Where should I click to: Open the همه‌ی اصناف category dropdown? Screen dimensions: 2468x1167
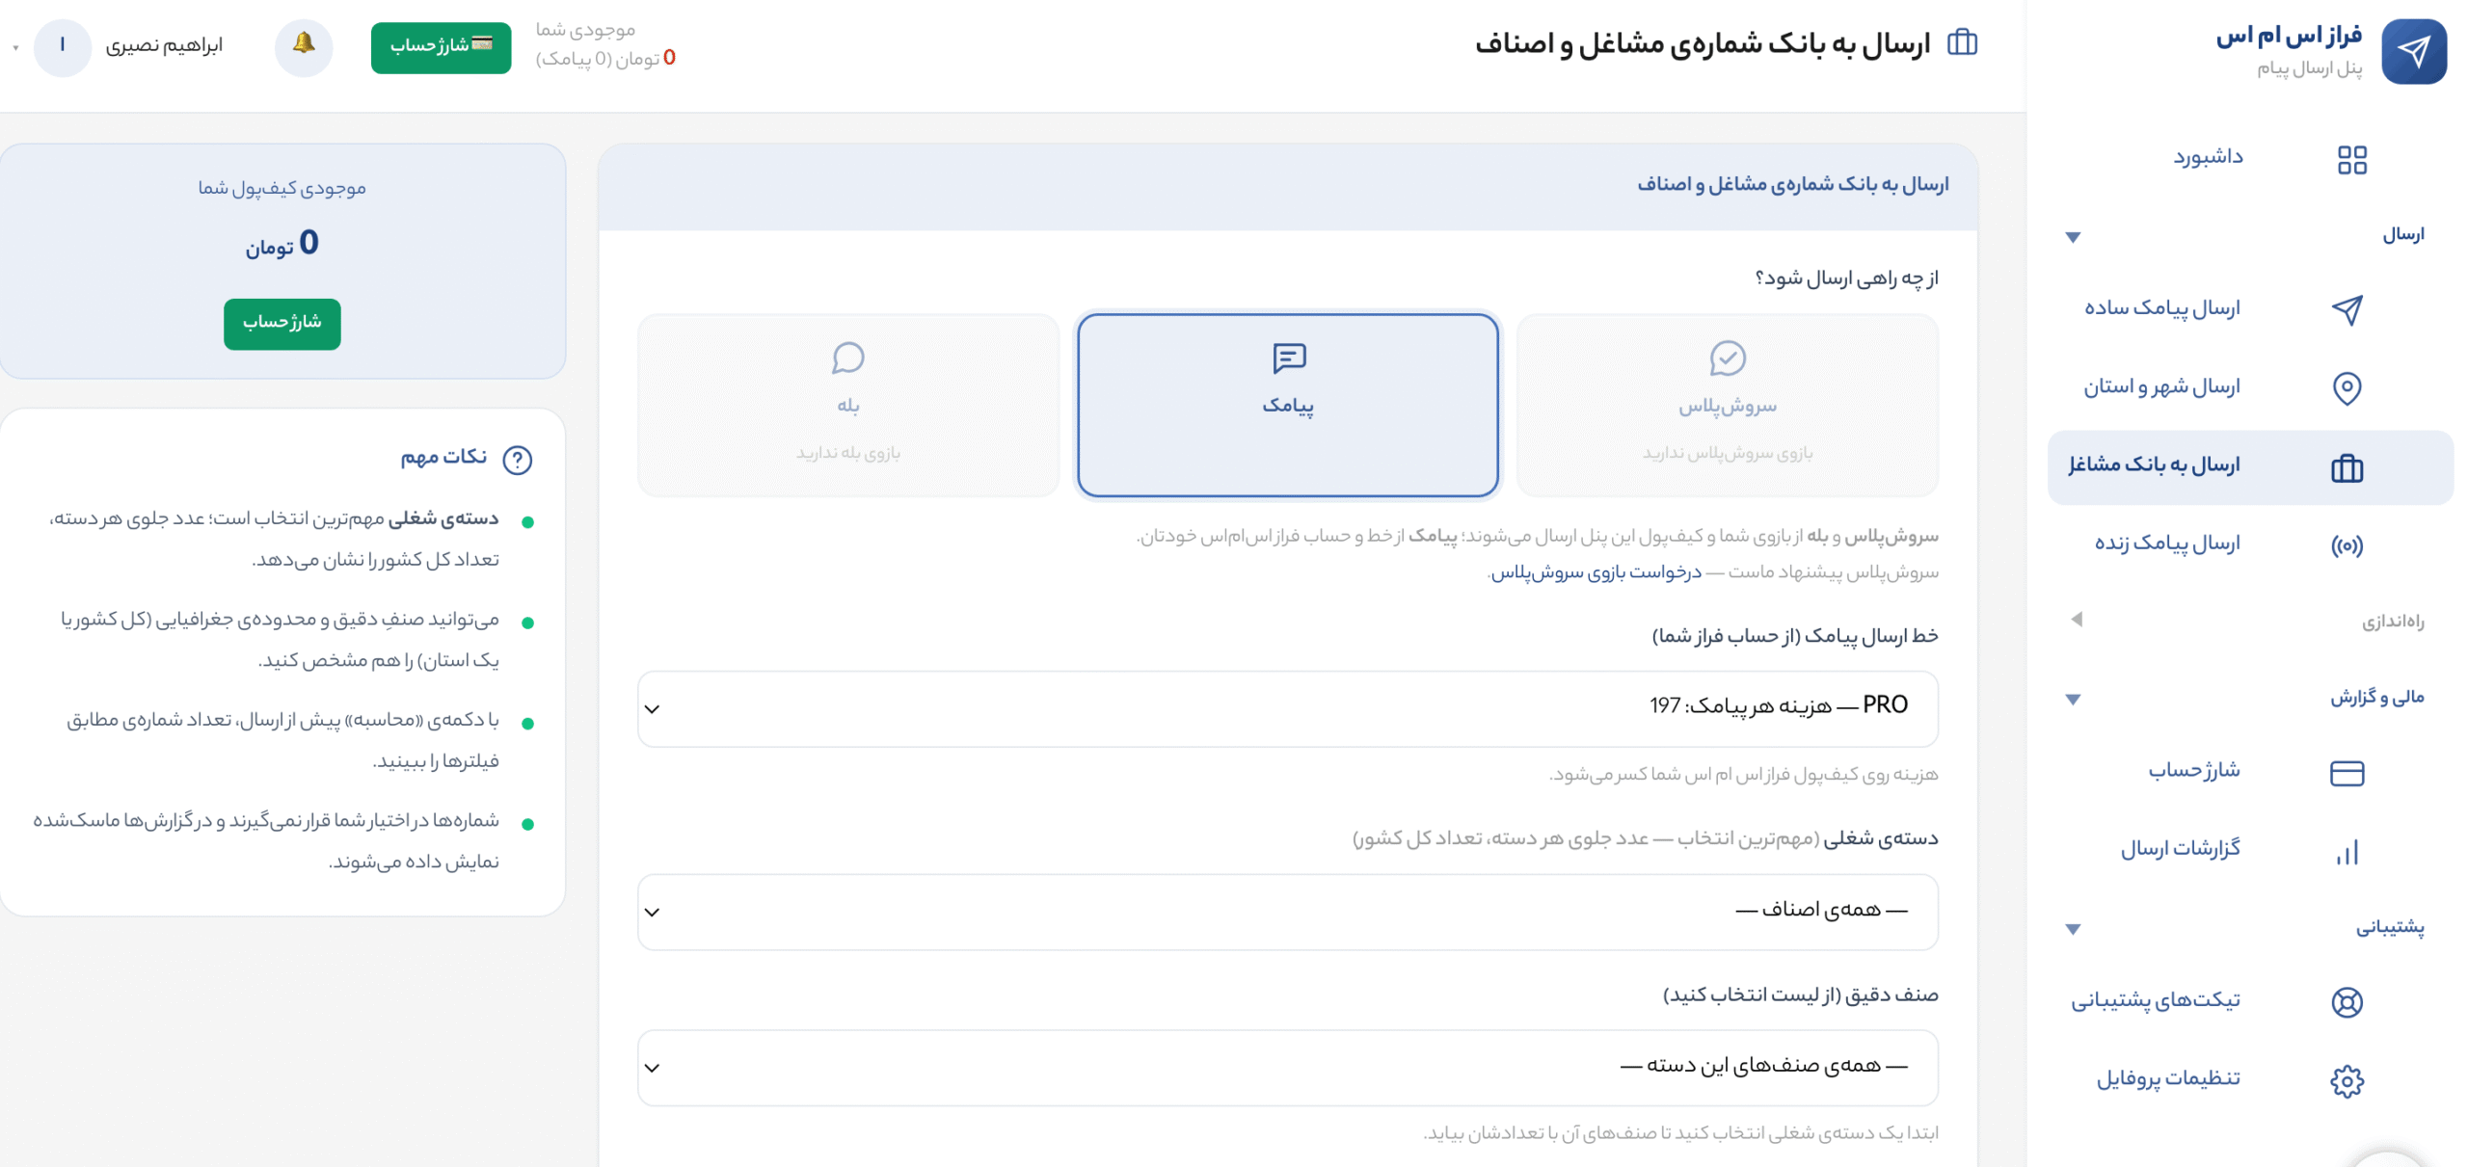[x=1287, y=911]
